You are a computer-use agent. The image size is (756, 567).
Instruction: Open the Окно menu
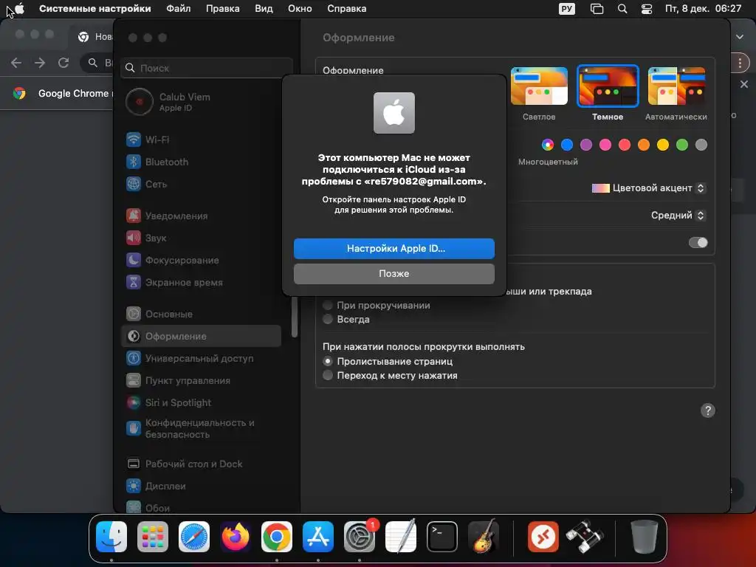click(300, 9)
